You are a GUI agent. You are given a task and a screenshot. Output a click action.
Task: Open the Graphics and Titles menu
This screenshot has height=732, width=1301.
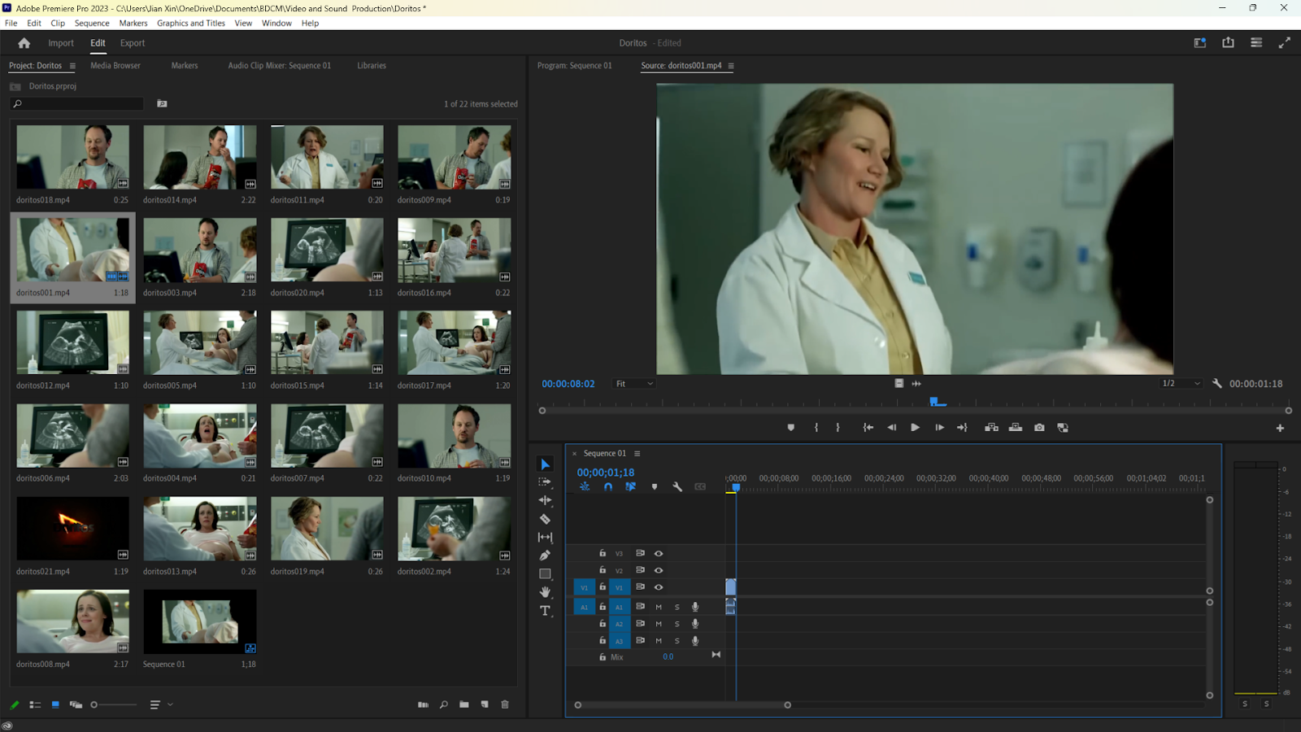pos(191,23)
